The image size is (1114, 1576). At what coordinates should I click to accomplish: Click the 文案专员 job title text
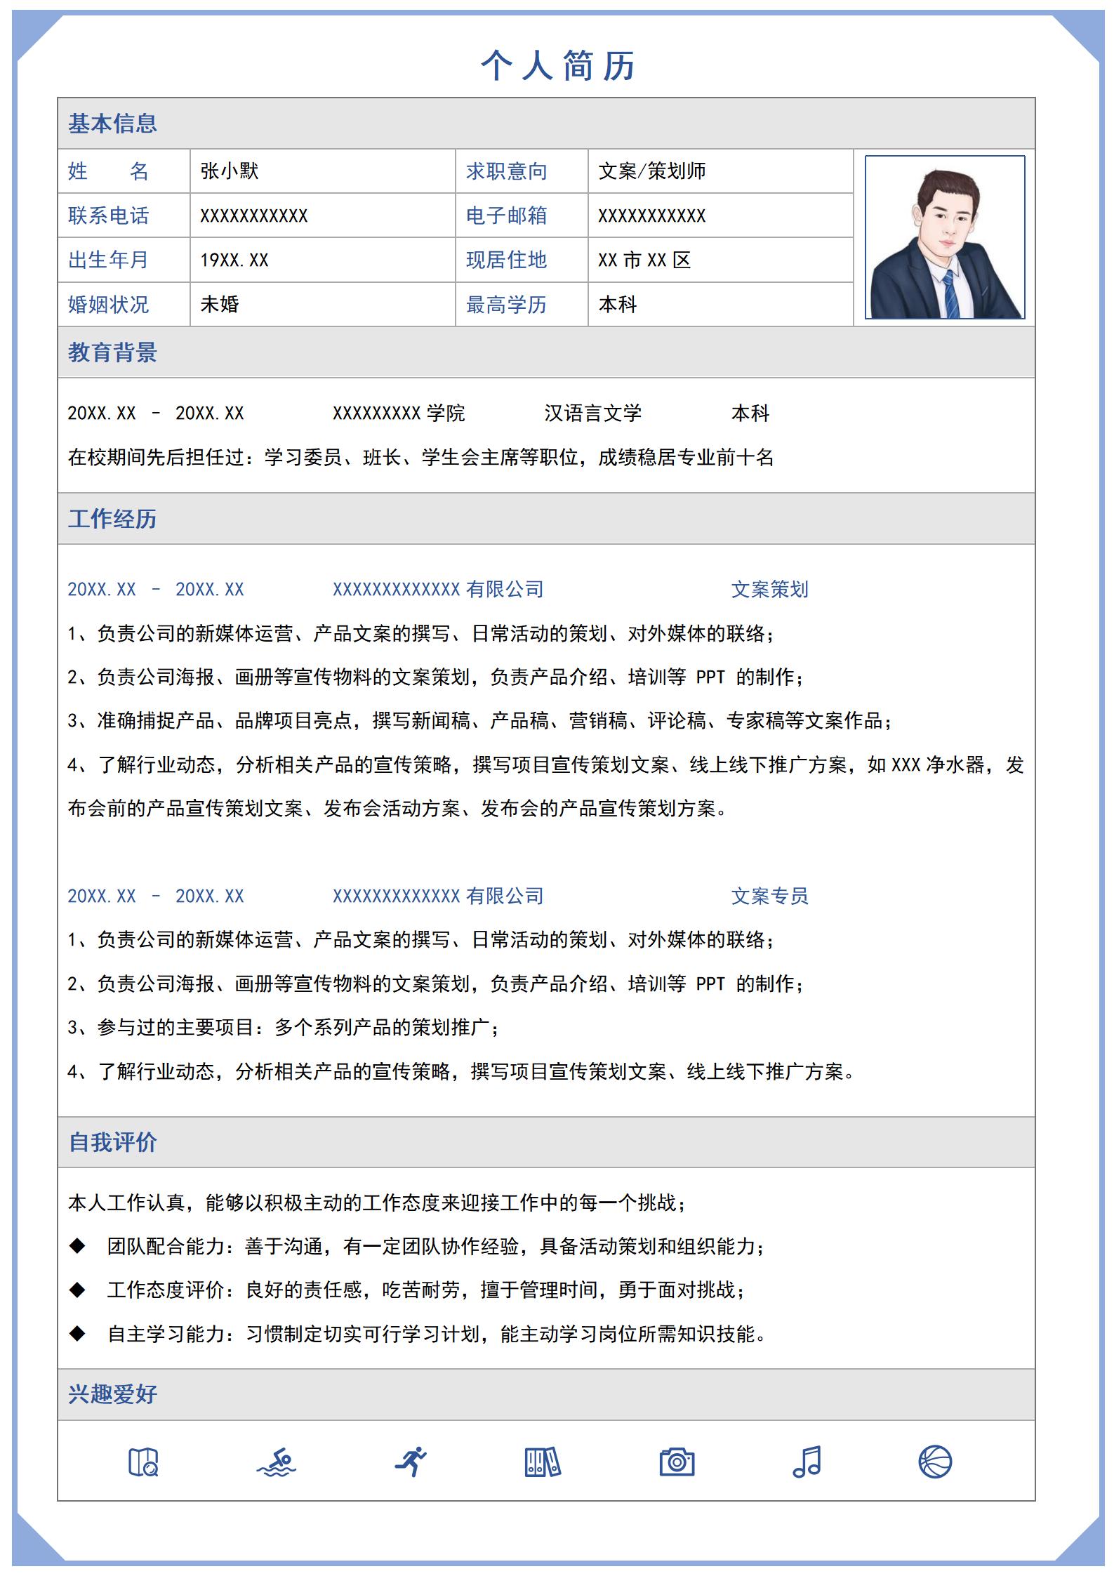coord(769,896)
